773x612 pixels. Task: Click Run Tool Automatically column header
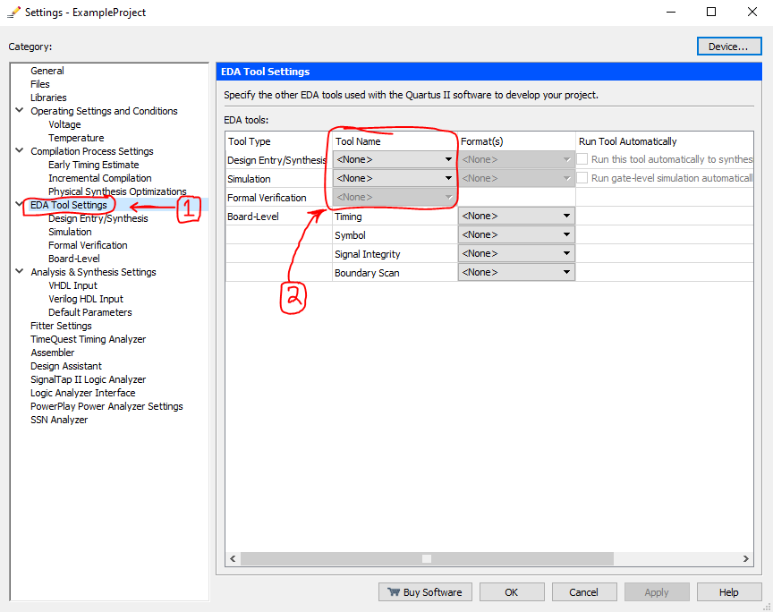[664, 141]
